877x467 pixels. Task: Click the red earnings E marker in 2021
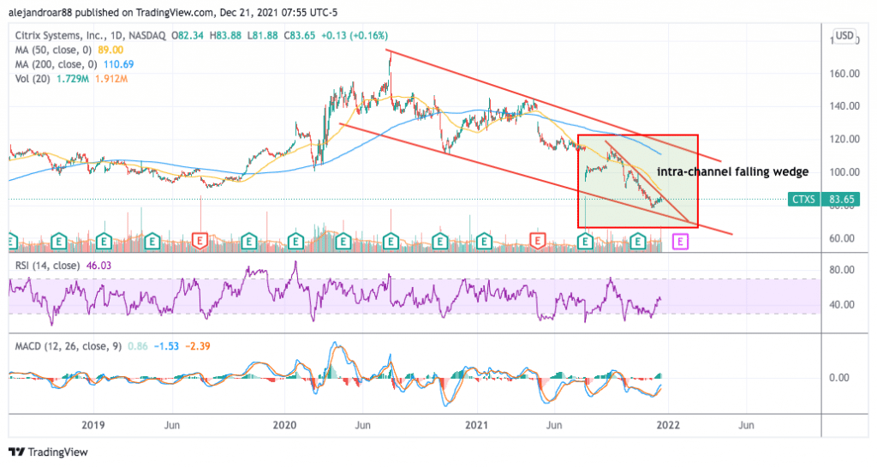[538, 242]
